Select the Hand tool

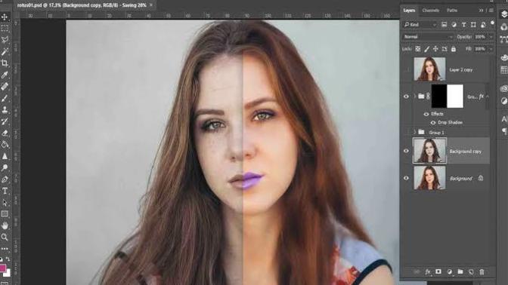(5, 225)
